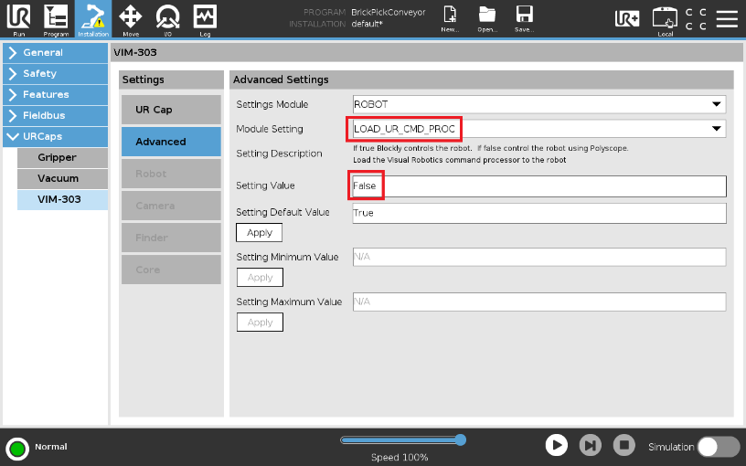Edit the Setting Value field showing False
Screen dimensions: 746x466
click(539, 185)
